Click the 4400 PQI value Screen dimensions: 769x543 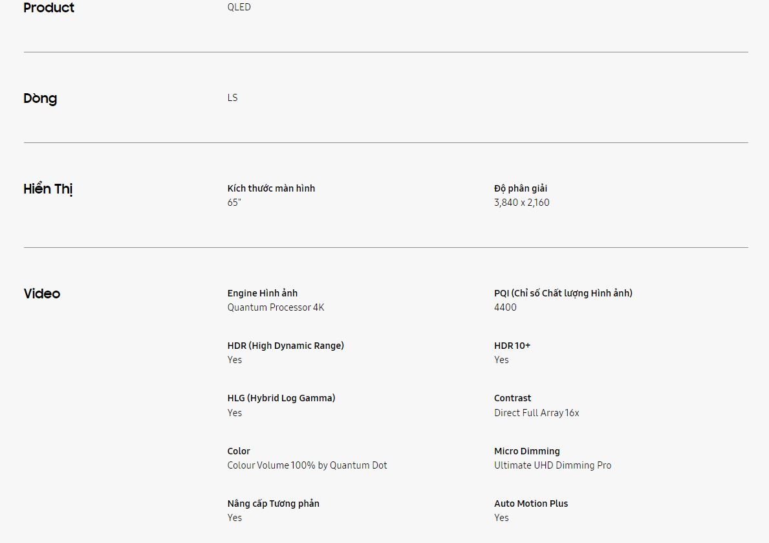pyautogui.click(x=505, y=307)
